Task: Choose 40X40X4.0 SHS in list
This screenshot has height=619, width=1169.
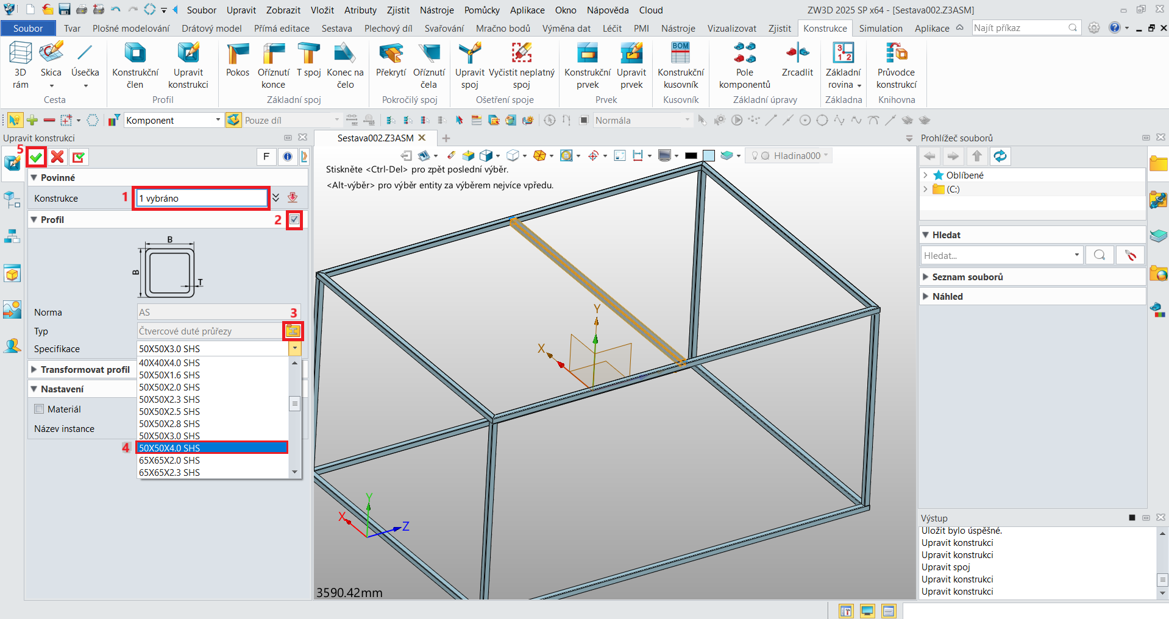Action: [x=212, y=363]
